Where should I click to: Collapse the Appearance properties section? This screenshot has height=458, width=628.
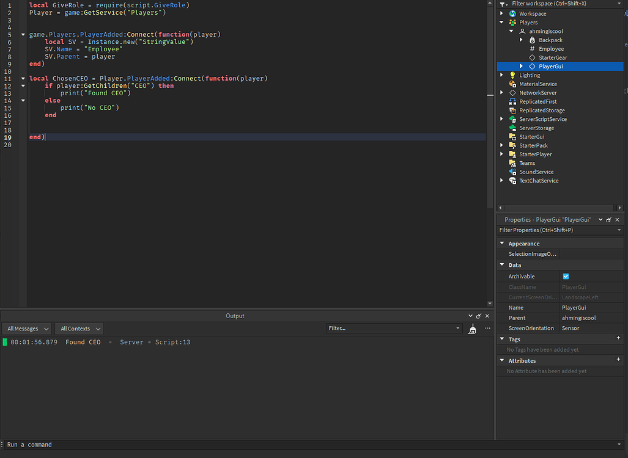pyautogui.click(x=502, y=244)
